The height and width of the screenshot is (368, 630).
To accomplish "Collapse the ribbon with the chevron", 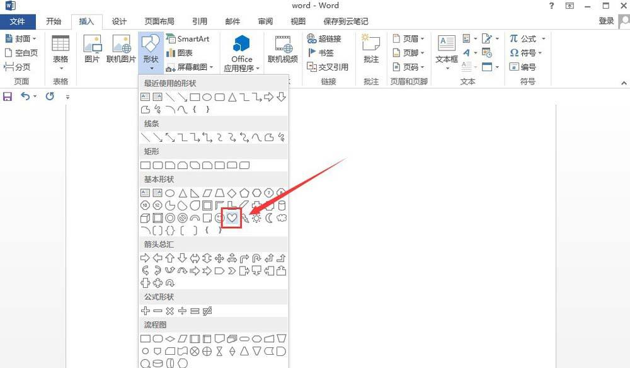I will coord(624,83).
